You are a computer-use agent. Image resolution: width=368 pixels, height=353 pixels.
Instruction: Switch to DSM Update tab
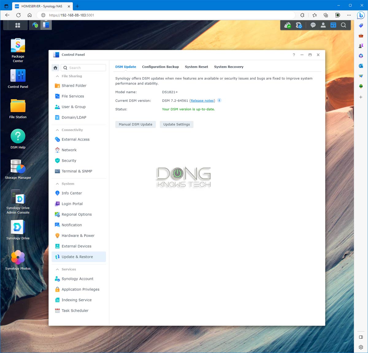coord(126,67)
